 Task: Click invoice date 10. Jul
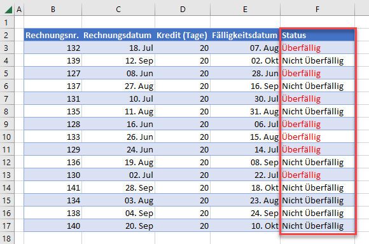(x=118, y=98)
